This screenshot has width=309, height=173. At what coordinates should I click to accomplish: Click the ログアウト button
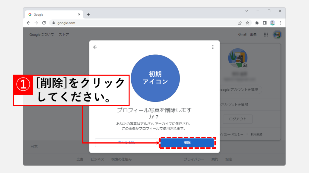click(237, 119)
